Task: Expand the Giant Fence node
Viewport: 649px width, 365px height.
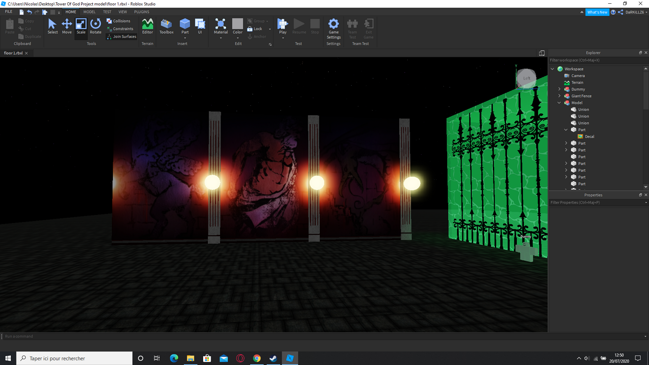Action: point(560,96)
